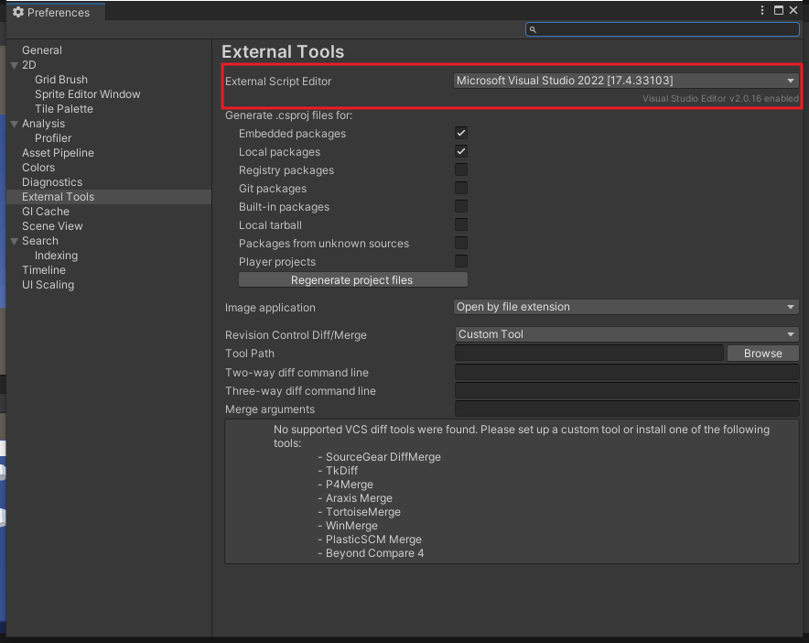Click Two-way diff command line field
Viewport: 809px width, 643px height.
(x=627, y=373)
